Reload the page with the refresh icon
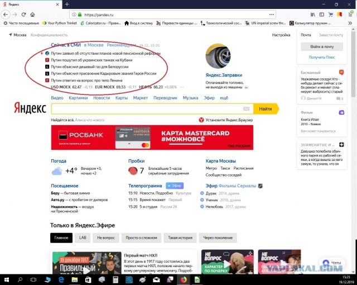The width and height of the screenshot is (357, 285). pyautogui.click(x=23, y=15)
